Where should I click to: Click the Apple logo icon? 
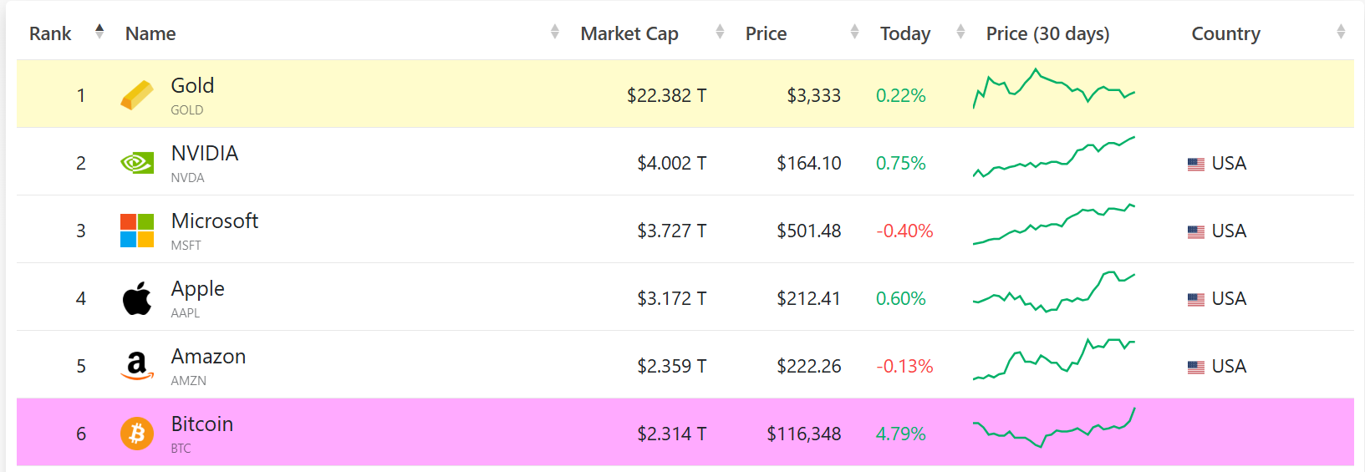point(137,298)
